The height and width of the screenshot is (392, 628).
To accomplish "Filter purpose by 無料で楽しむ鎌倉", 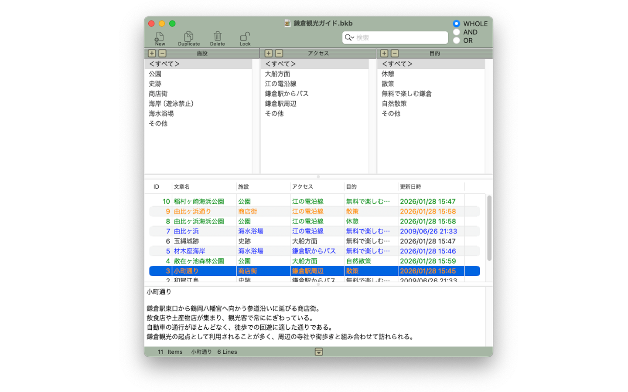I will pos(431,94).
